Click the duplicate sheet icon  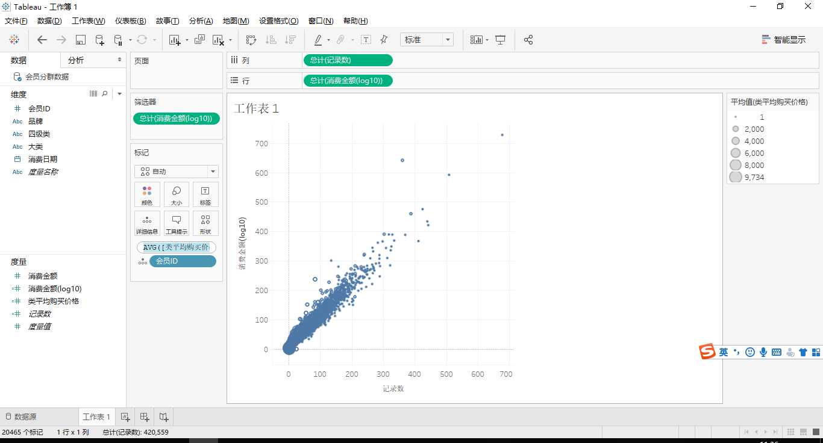(x=199, y=40)
